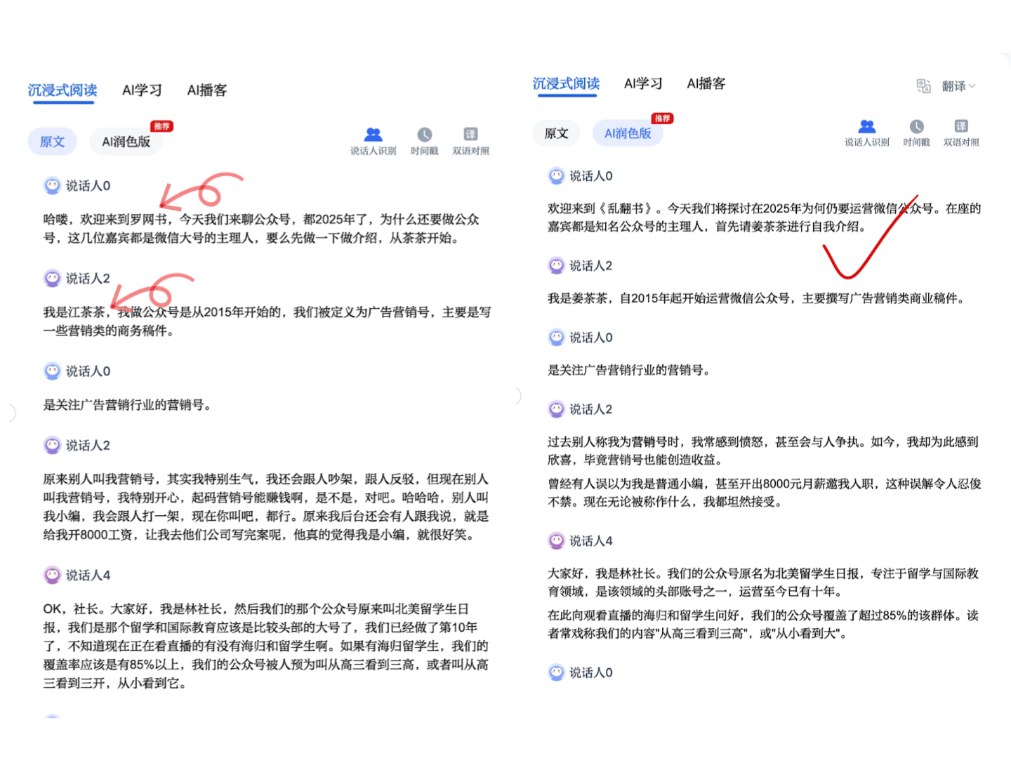Click left panel paragraph starting 我是江茶茶
1011x758 pixels.
267,321
